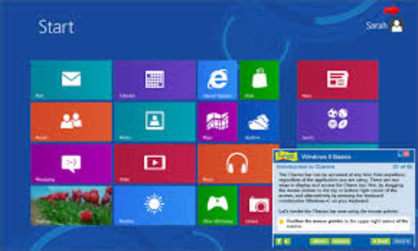The height and width of the screenshot is (251, 418).
Task: Open the Messaging tile with chat bubble
Action: [x=71, y=164]
